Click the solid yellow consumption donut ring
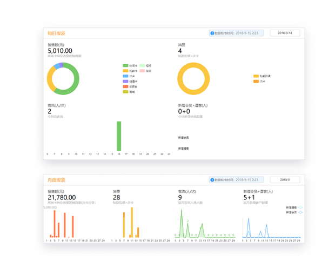This screenshot has width=335, height=256. (180, 78)
